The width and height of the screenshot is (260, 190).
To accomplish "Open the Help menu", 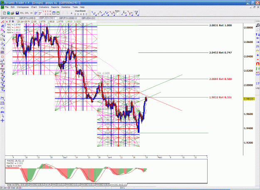I will point(82,7).
